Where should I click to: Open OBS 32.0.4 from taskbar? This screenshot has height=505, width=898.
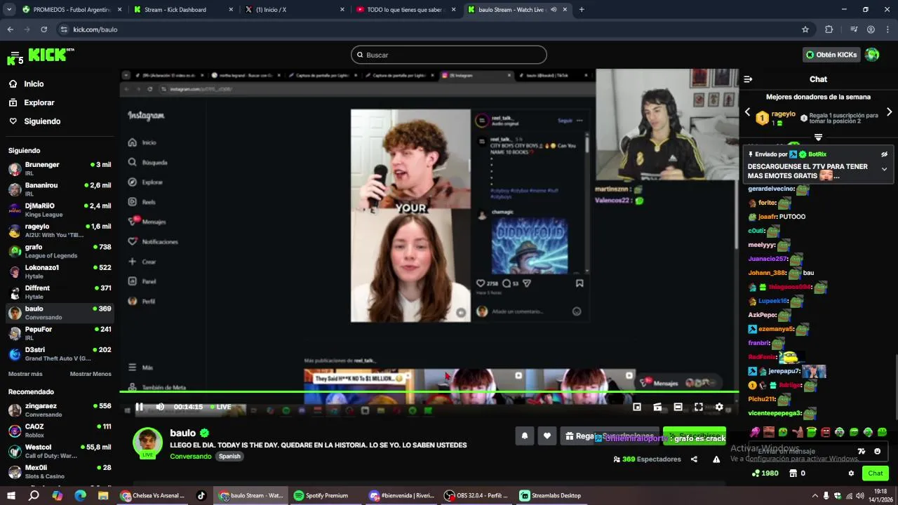[476, 495]
